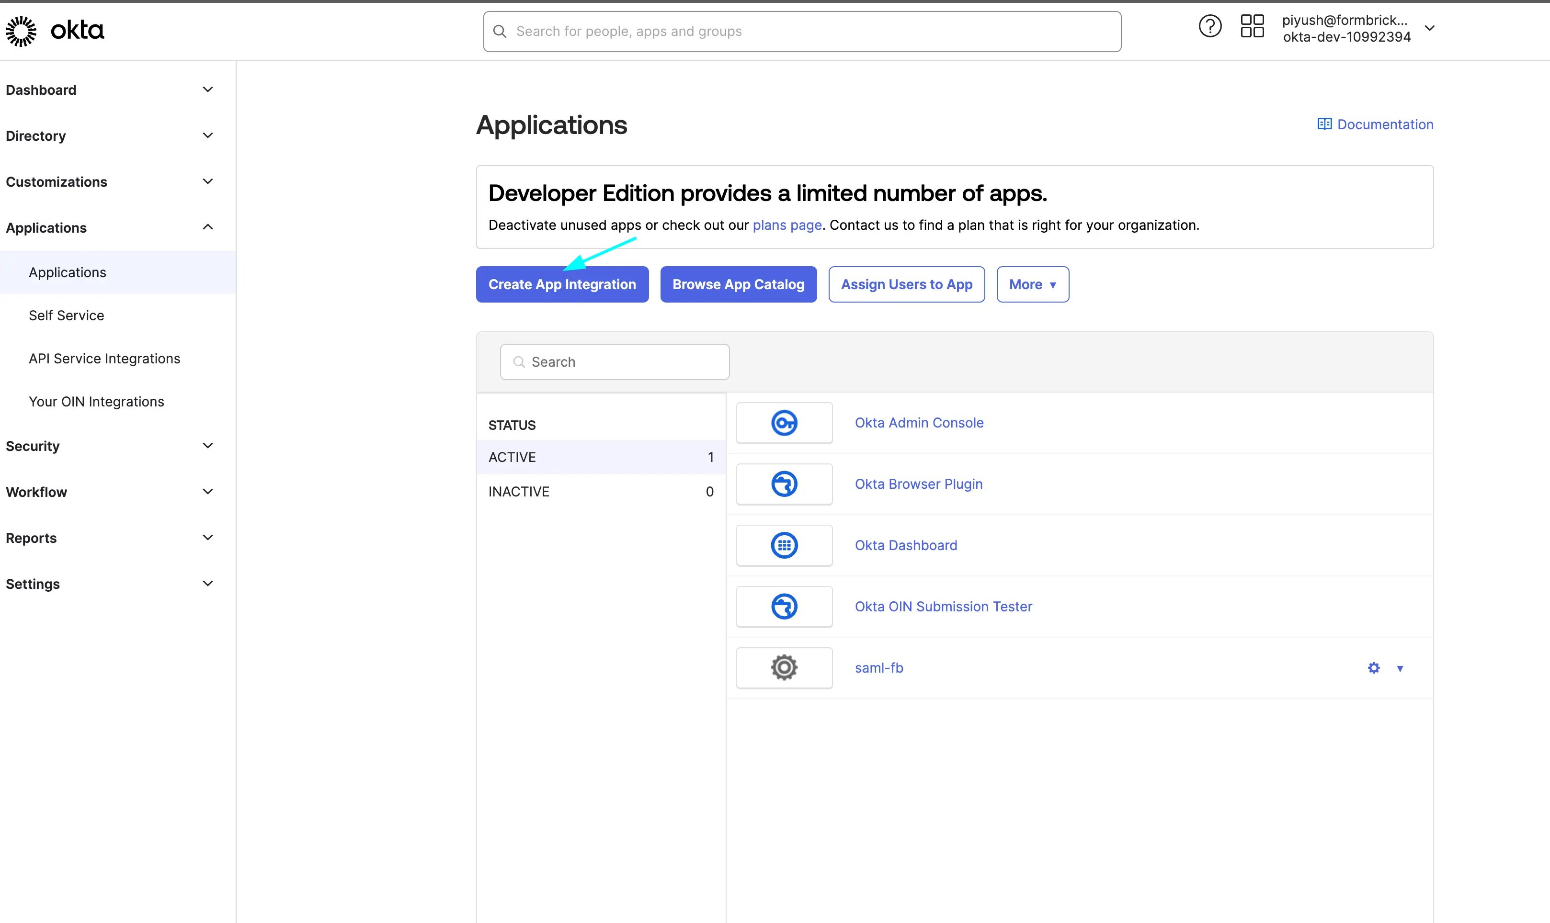Image resolution: width=1550 pixels, height=923 pixels.
Task: Click the Okta Admin Console key icon
Action: coord(784,423)
